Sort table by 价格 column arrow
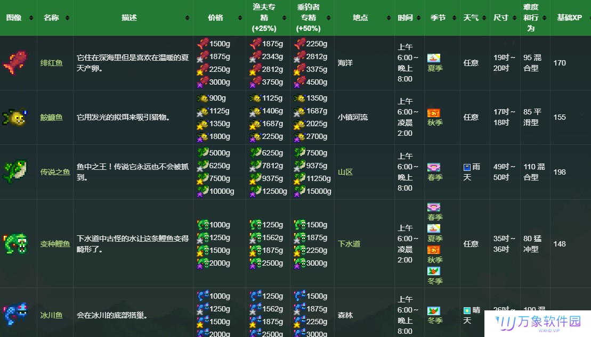The height and width of the screenshot is (337, 591). (x=240, y=18)
